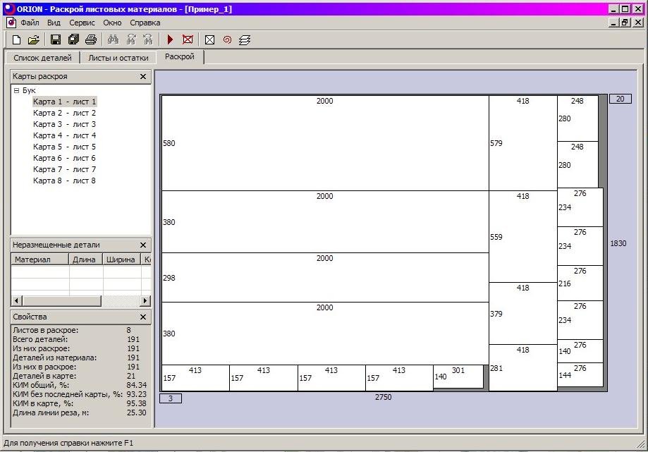The image size is (648, 452).
Task: Select Карта 8 - лист 8 in tree
Action: pos(64,181)
